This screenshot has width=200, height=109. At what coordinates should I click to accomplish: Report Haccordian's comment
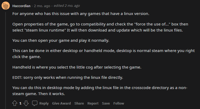(x=93, y=103)
